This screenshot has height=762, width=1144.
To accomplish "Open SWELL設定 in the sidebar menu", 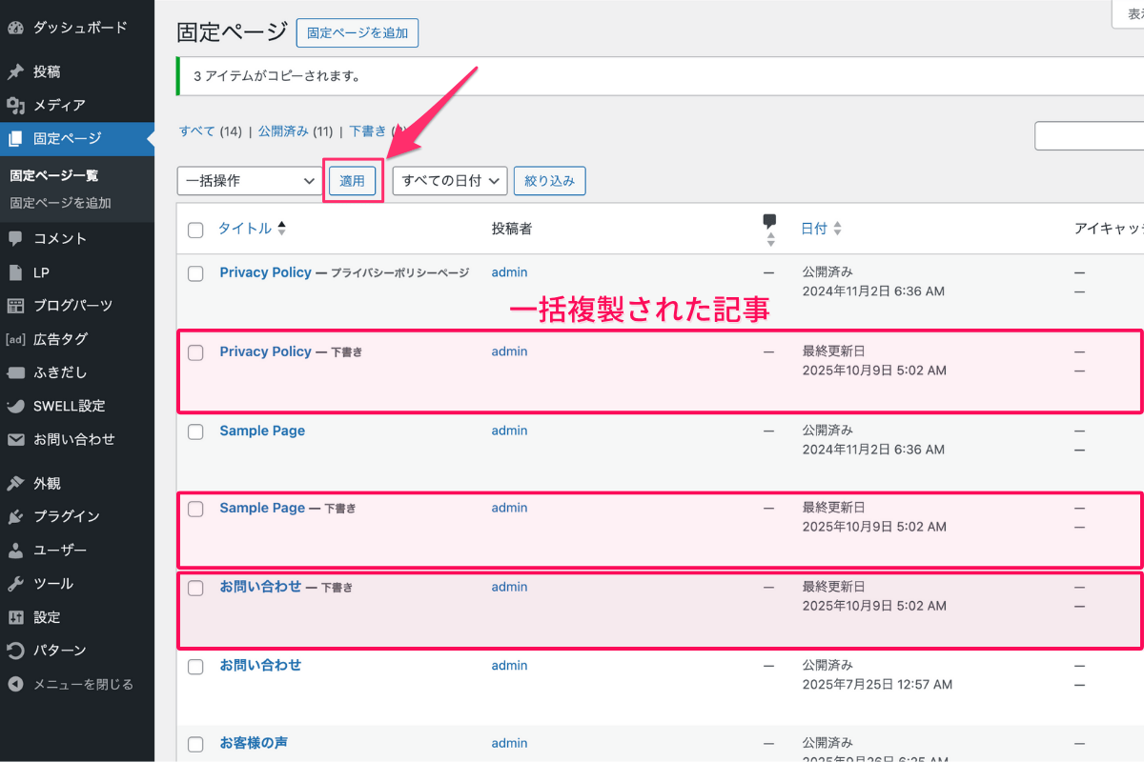I will click(69, 406).
